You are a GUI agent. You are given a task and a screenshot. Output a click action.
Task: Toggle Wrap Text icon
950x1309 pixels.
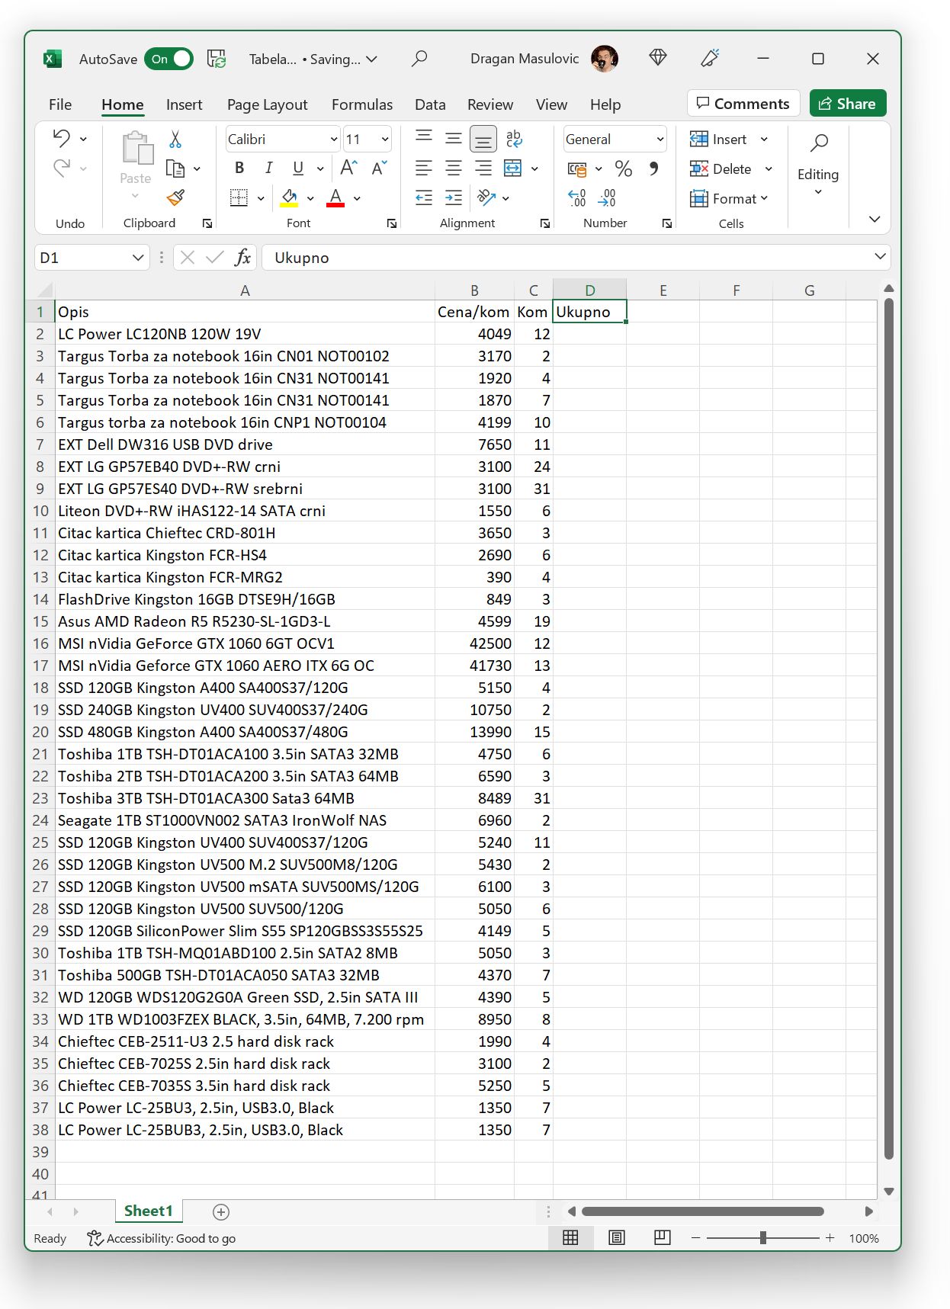click(514, 138)
